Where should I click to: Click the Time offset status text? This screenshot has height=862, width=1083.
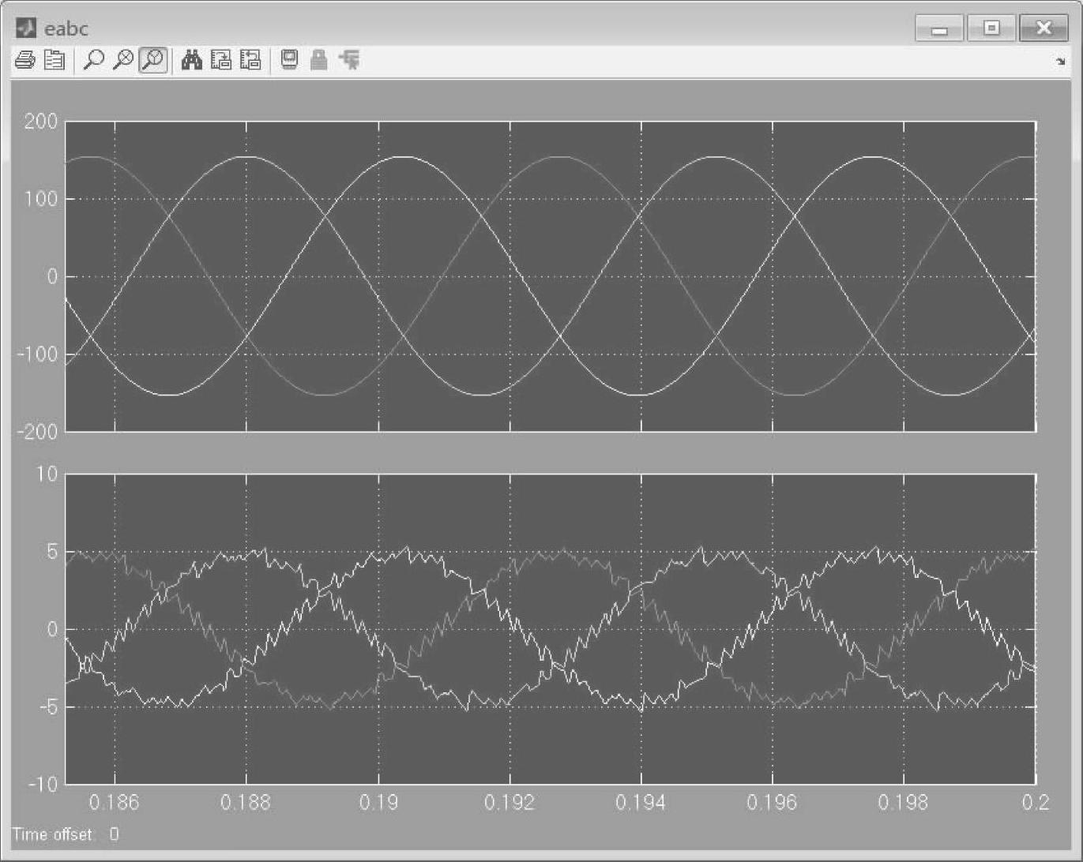pyautogui.click(x=66, y=834)
